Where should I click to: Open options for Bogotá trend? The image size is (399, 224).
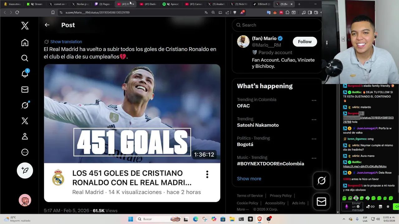[314, 139]
